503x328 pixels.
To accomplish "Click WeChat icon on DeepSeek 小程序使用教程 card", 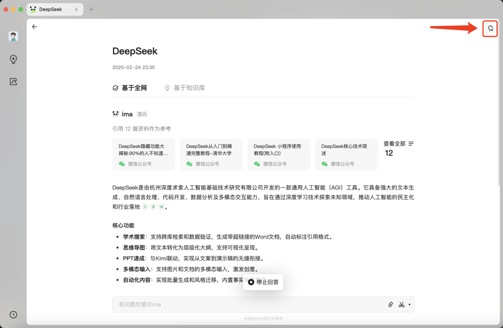I will coord(257,164).
